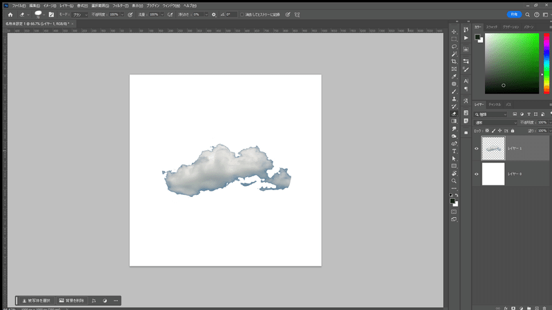
Task: Open the イメージ menu
Action: 50,6
